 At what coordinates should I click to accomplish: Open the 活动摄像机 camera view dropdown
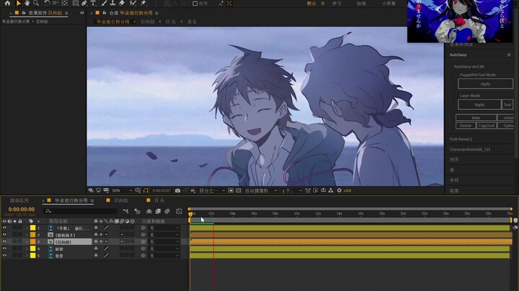261,190
